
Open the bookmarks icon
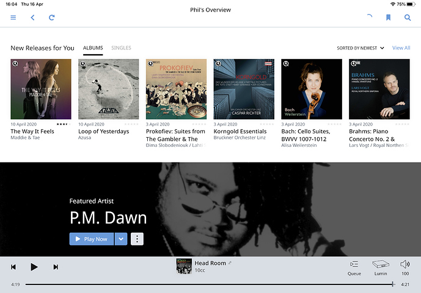[388, 18]
